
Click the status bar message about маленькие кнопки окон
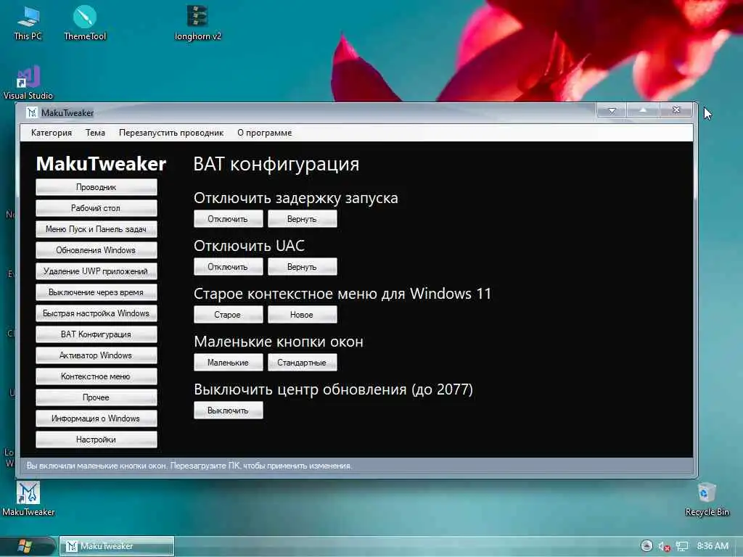tap(189, 466)
